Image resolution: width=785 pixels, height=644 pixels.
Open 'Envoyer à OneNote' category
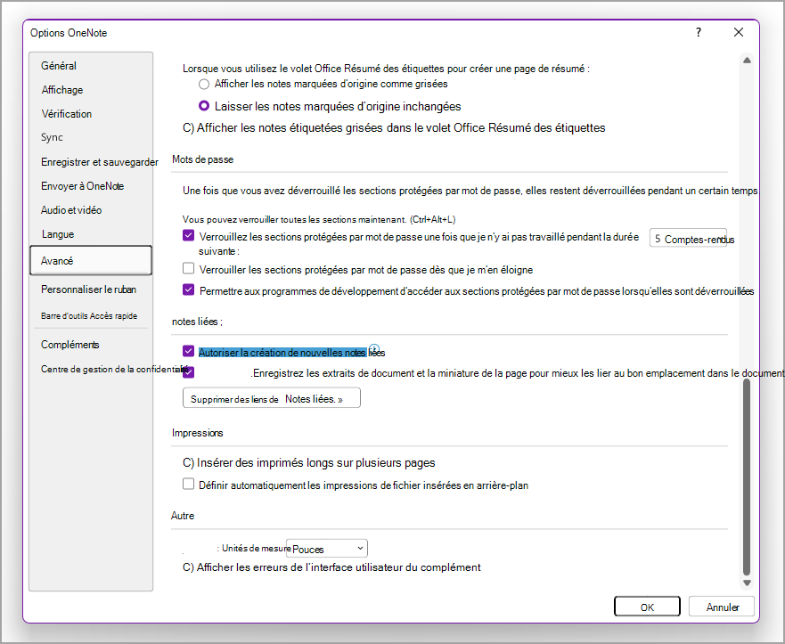pyautogui.click(x=82, y=185)
